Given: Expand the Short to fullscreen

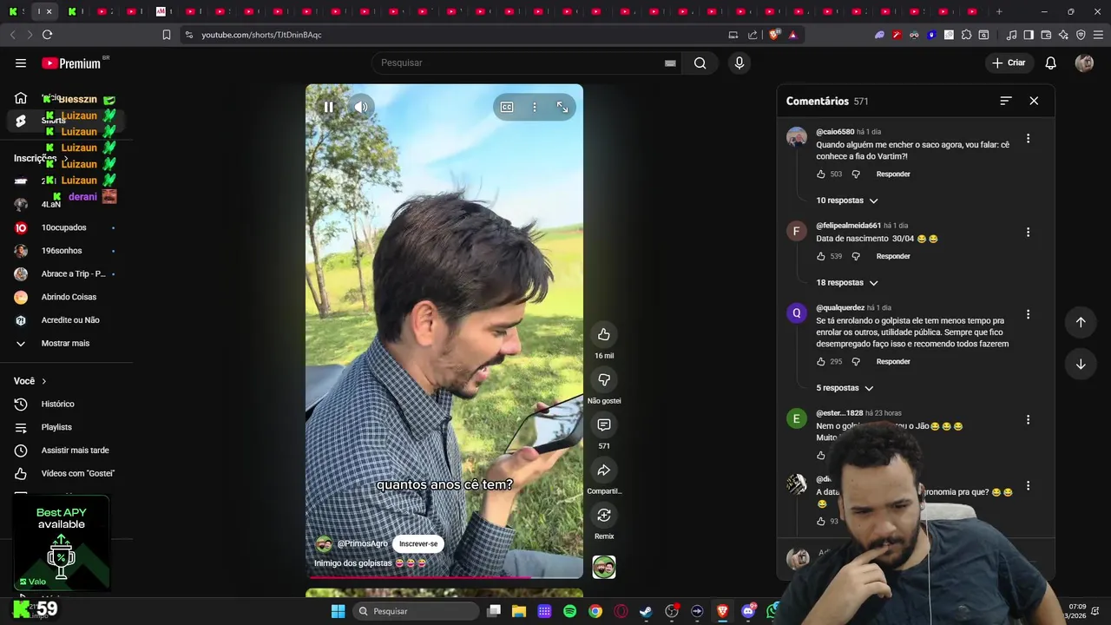Looking at the screenshot, I should coord(562,107).
